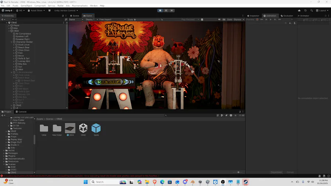Select the New Folder asset in the grid

(x=57, y=129)
